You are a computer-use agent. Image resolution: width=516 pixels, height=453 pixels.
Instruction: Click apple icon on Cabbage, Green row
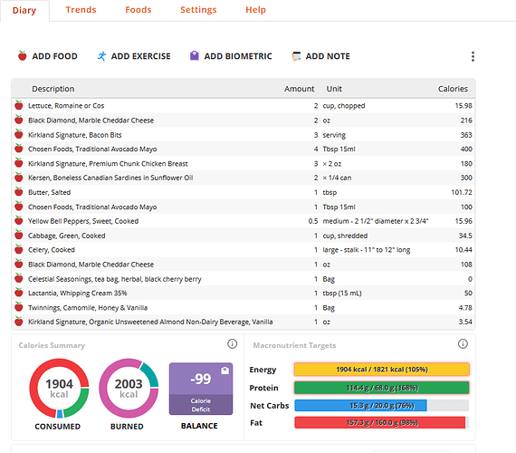19,236
